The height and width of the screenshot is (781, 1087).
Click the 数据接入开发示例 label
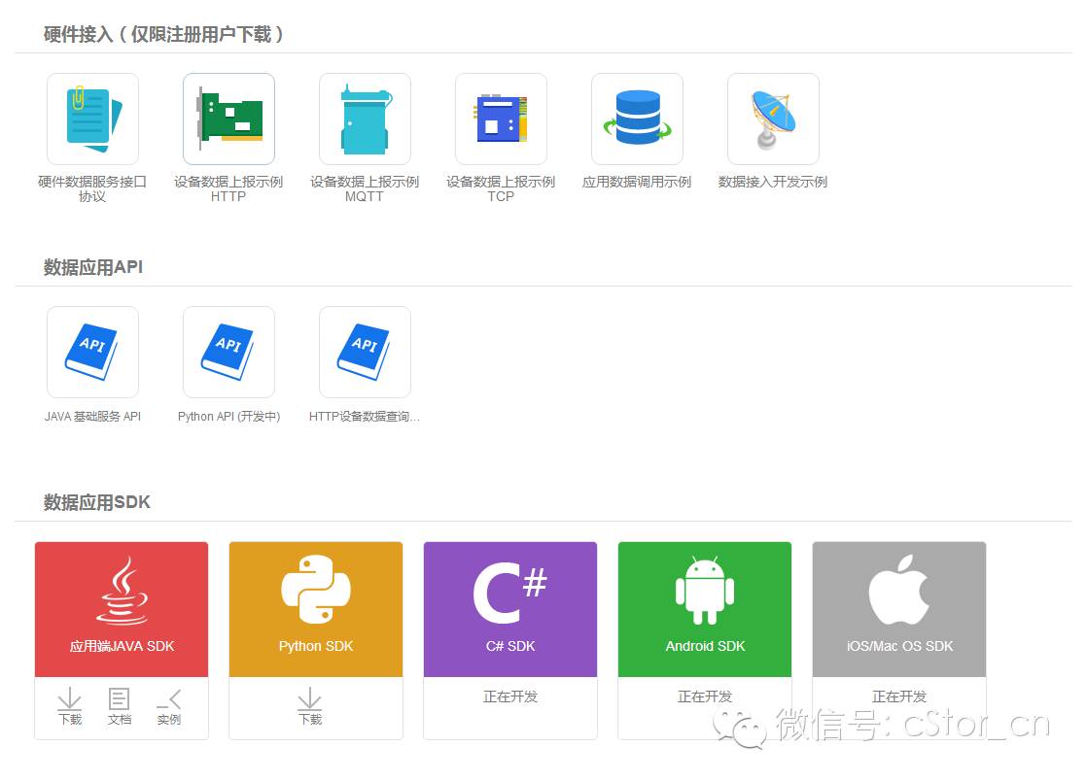[x=773, y=182]
